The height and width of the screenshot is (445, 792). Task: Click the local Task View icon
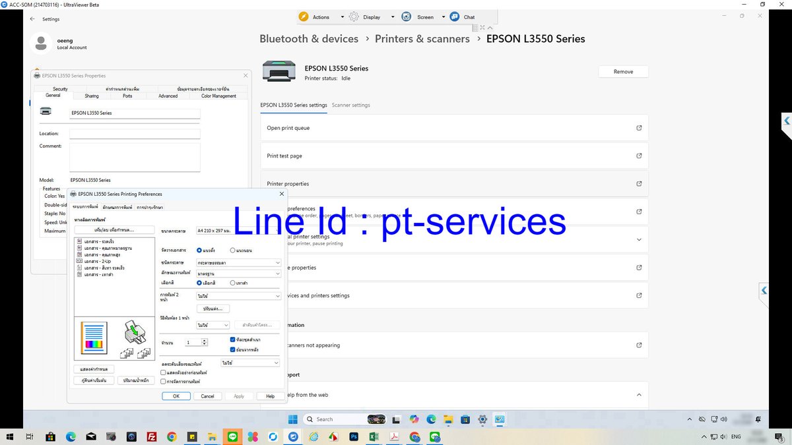click(30, 436)
